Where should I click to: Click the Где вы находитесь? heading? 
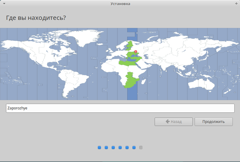pos(36,18)
